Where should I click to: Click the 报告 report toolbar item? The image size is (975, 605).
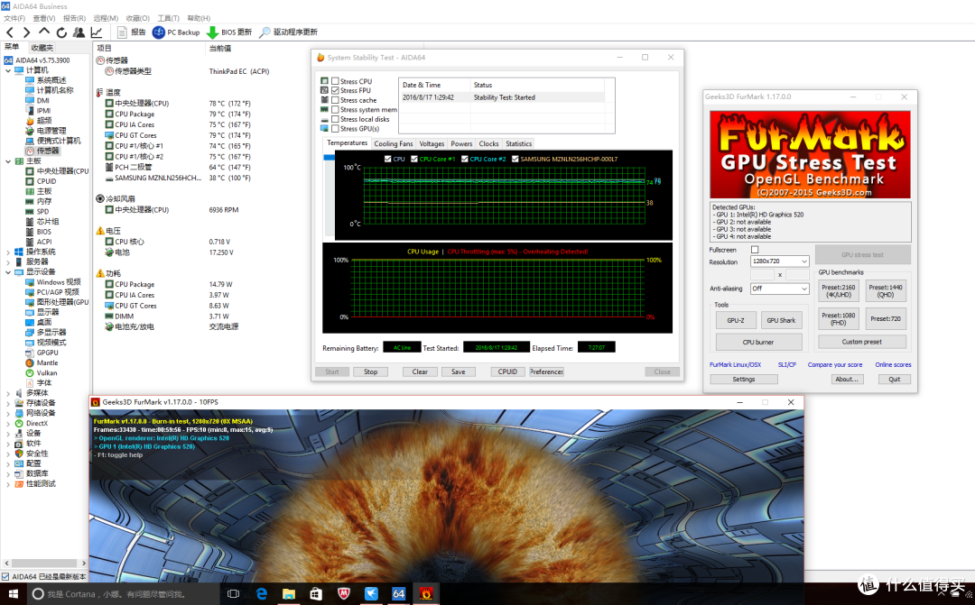(131, 32)
